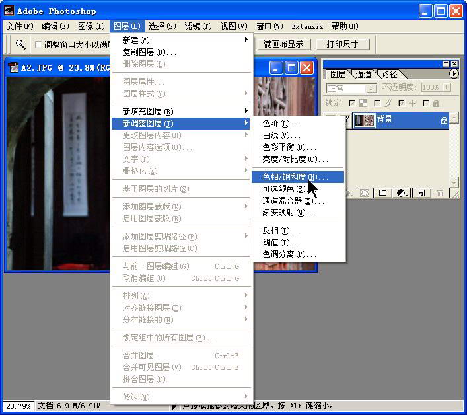Image resolution: width=467 pixels, height=415 pixels.
Task: Switch to the 通道 tab
Action: pos(363,75)
